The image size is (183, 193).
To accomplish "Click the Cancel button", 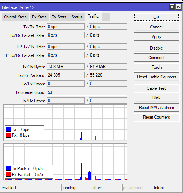I will [156, 27].
